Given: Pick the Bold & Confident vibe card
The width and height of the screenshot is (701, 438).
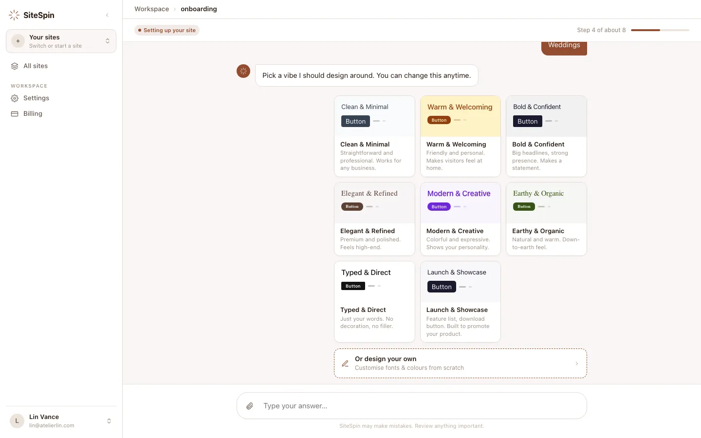Looking at the screenshot, I should (546, 136).
